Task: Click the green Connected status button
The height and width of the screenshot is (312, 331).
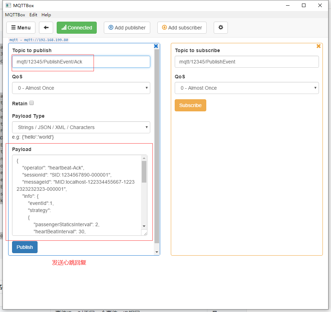Action: (x=77, y=28)
